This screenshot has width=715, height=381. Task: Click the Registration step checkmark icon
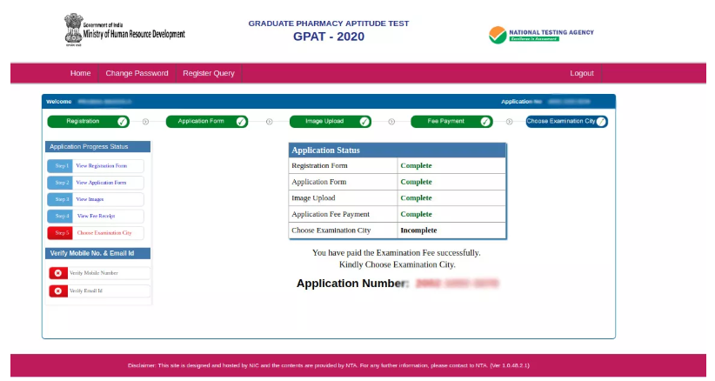coord(122,122)
